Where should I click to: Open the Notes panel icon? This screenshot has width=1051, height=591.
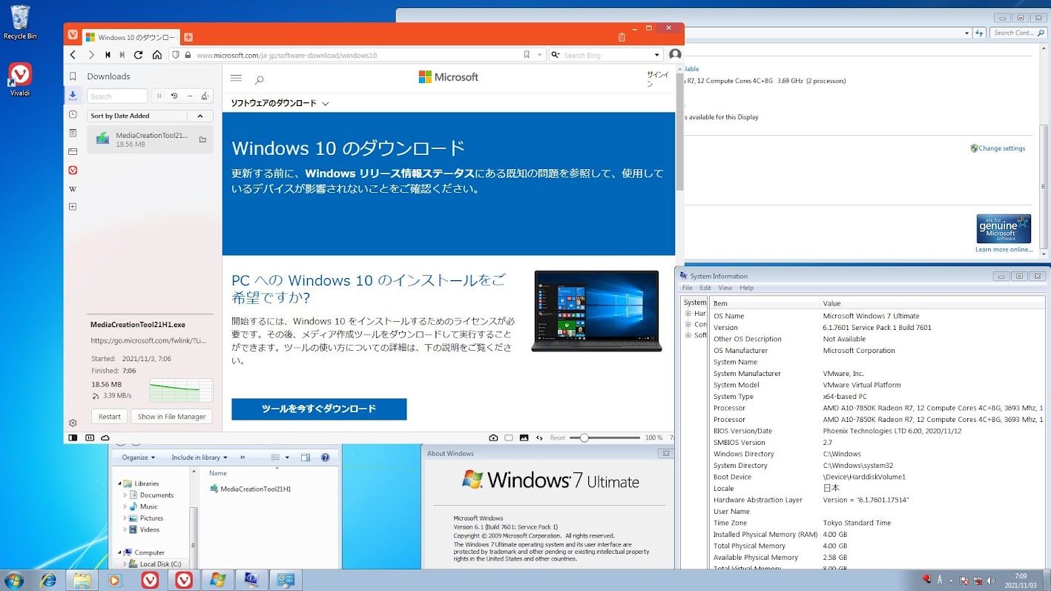pyautogui.click(x=73, y=133)
